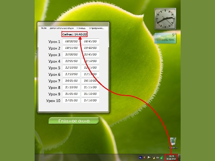Select the Урок 2 start time field
Viewport: 215px width, 161px height.
pyautogui.click(x=71, y=48)
